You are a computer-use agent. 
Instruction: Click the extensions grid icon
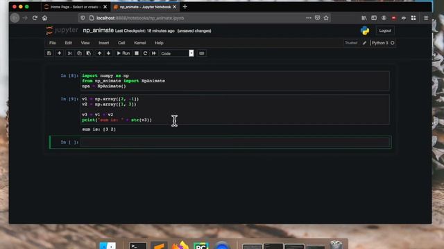pos(413,18)
